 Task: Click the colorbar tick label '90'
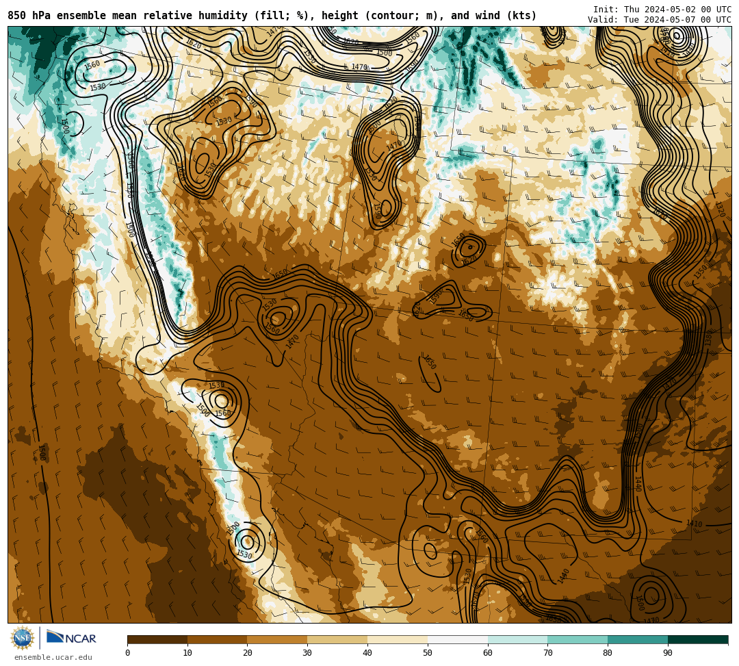[668, 653]
